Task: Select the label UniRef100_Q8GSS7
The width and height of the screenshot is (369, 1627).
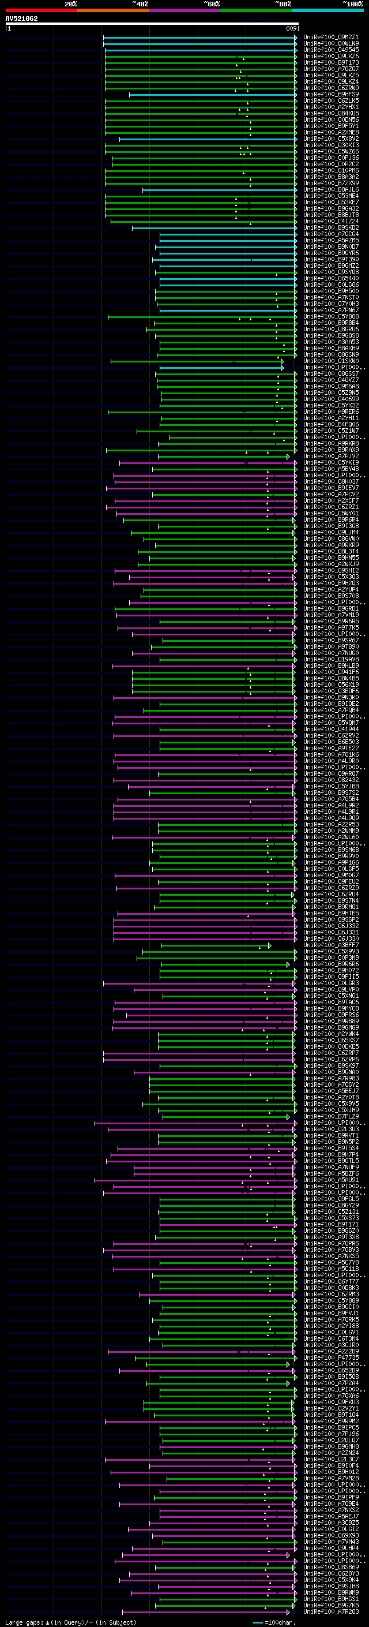Action: click(x=330, y=373)
